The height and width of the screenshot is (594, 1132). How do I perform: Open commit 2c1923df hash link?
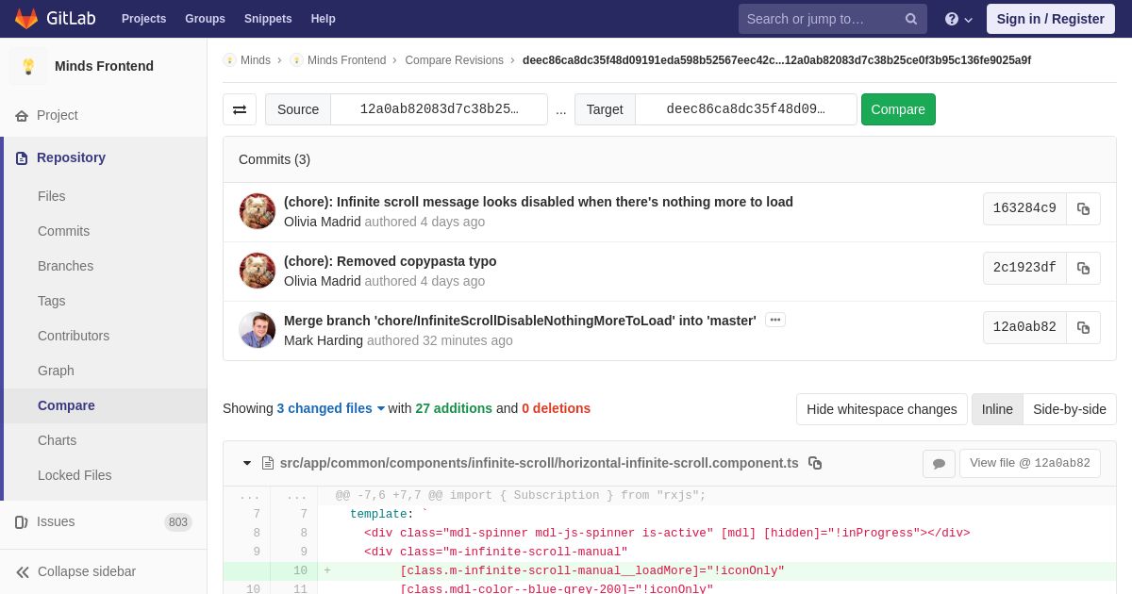pyautogui.click(x=1024, y=268)
